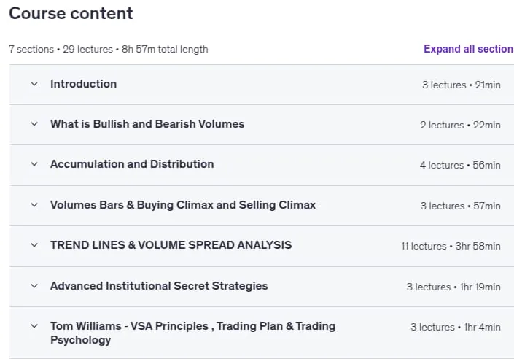The height and width of the screenshot is (359, 514).
Task: Expand chevron for Advanced Institutional Secret Strategies
Action: (x=34, y=286)
